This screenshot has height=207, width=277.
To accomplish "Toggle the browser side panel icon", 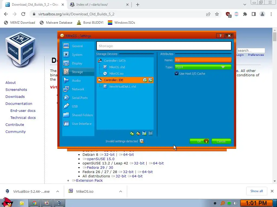I will (254, 14).
